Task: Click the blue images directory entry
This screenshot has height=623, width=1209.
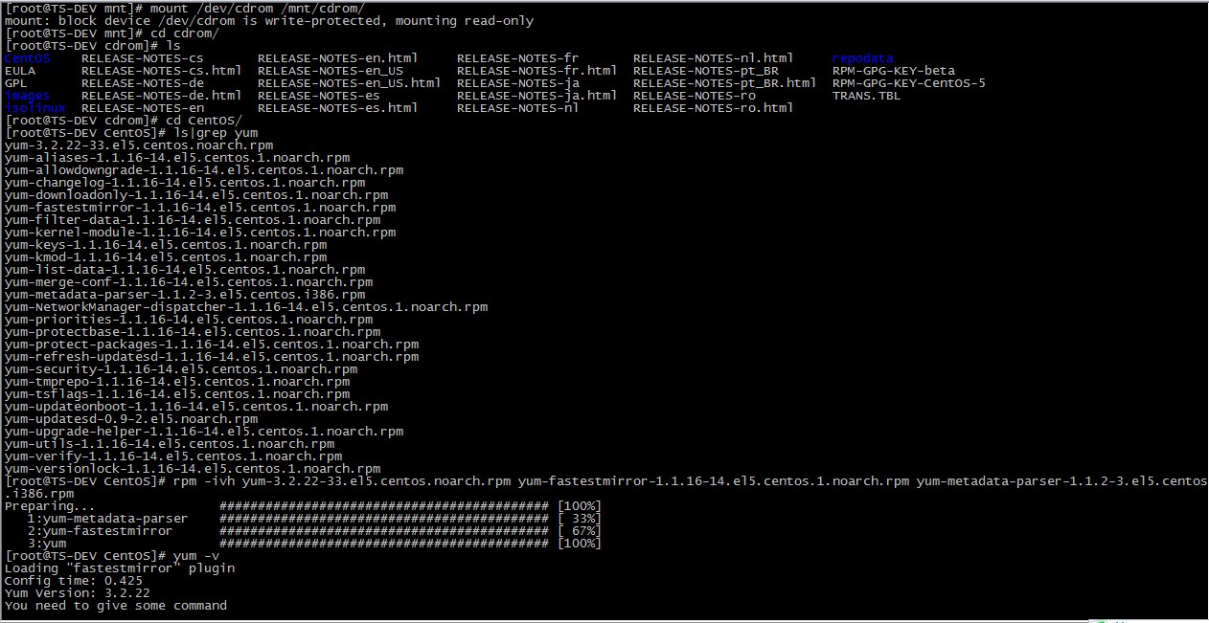Action: (x=27, y=96)
